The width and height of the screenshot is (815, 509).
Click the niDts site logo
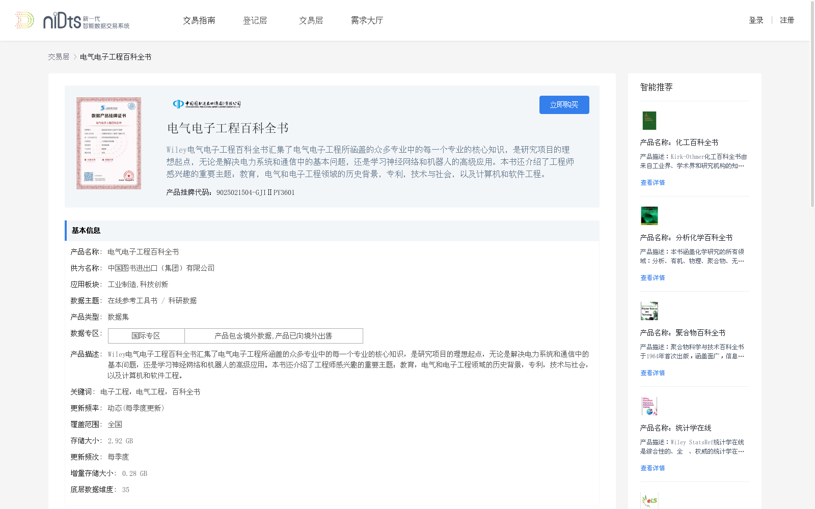point(72,20)
